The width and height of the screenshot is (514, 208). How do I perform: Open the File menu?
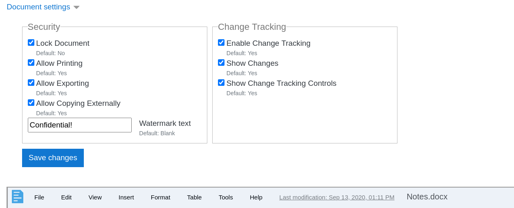point(39,197)
